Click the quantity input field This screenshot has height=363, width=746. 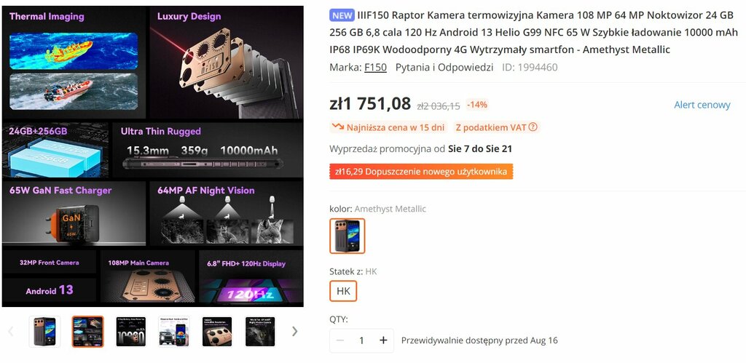click(x=361, y=340)
